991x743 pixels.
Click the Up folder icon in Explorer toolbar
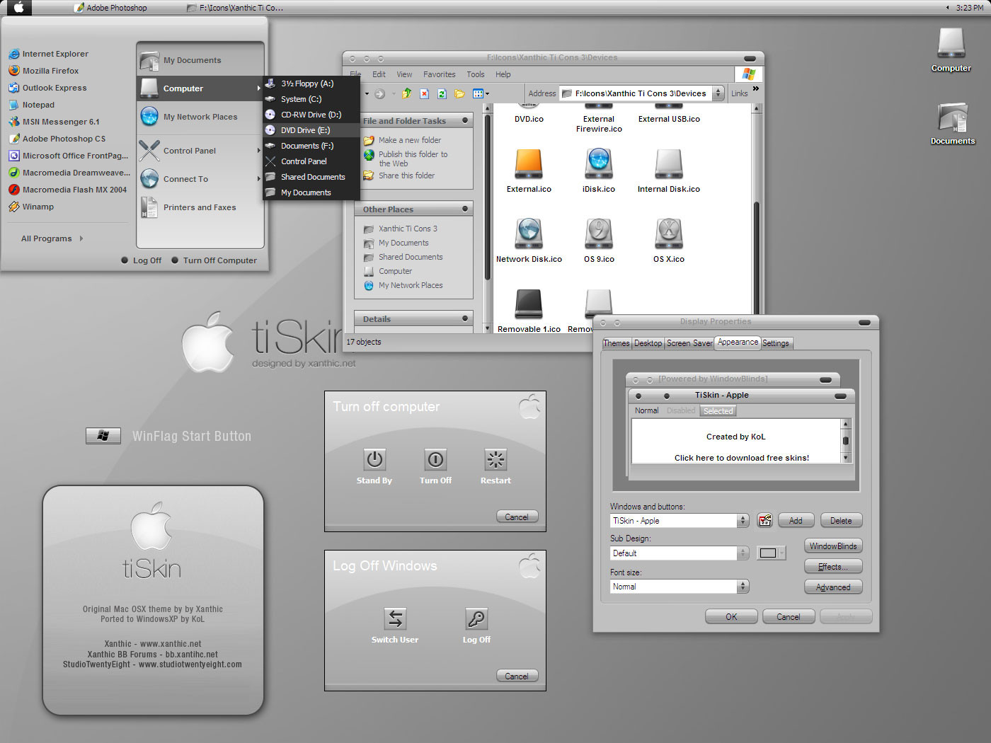[406, 93]
